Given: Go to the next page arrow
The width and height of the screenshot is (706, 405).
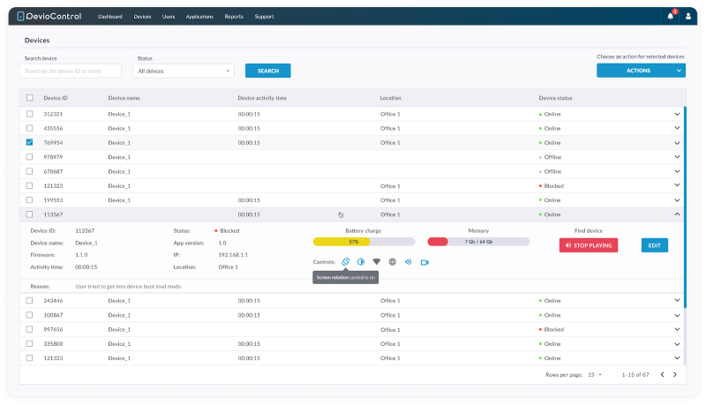Looking at the screenshot, I should pyautogui.click(x=675, y=374).
